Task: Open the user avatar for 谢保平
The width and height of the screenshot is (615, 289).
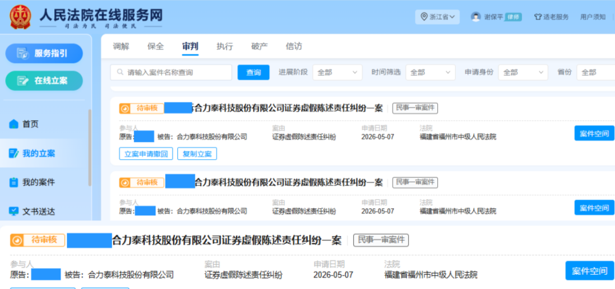Action: pos(476,17)
